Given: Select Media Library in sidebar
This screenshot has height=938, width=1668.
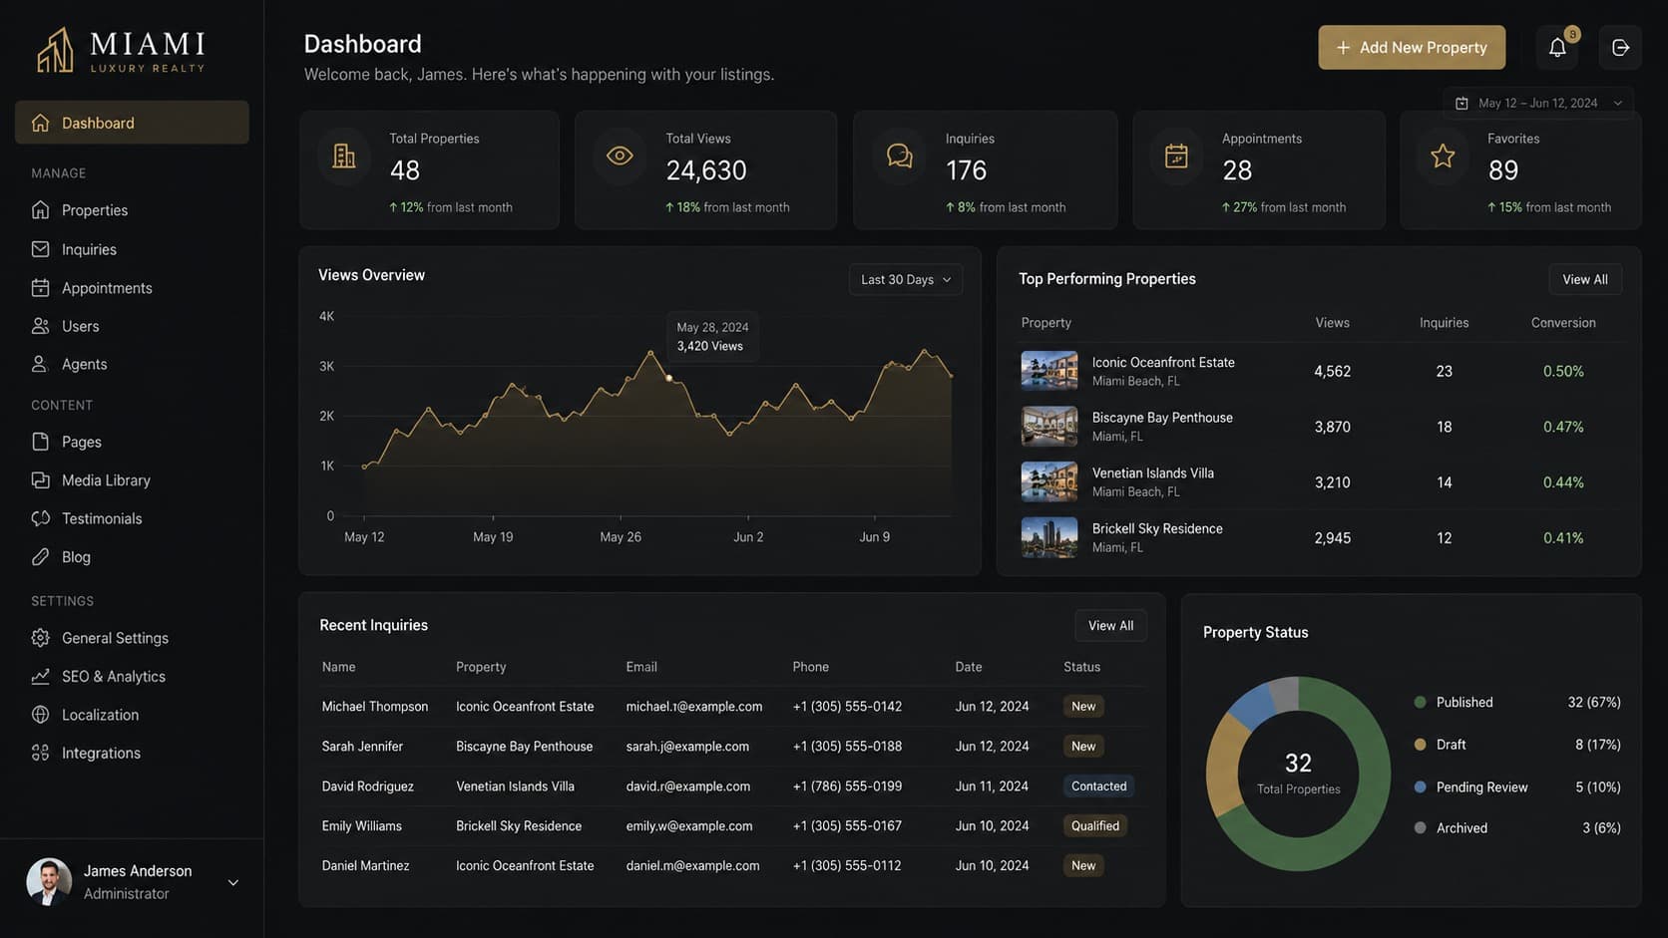Looking at the screenshot, I should pos(132,480).
